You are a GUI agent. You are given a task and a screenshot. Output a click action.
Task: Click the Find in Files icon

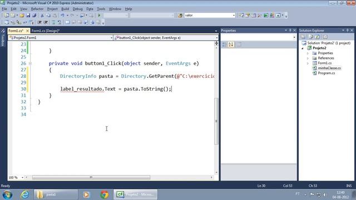pyautogui.click(x=180, y=16)
